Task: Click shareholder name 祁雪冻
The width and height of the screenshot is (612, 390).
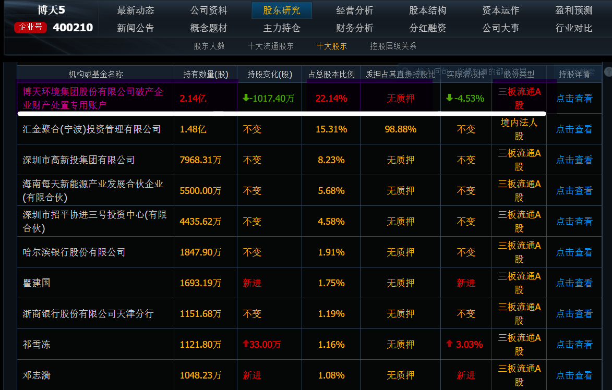Action: tap(37, 345)
